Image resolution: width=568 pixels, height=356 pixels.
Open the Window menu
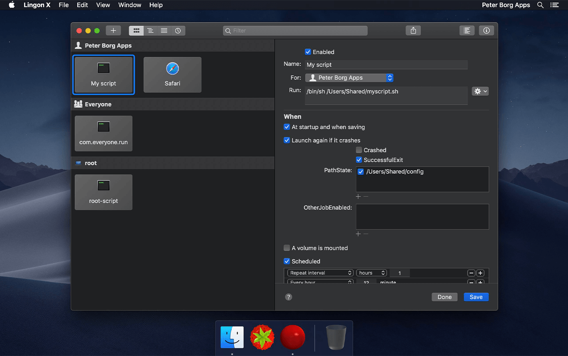[130, 5]
